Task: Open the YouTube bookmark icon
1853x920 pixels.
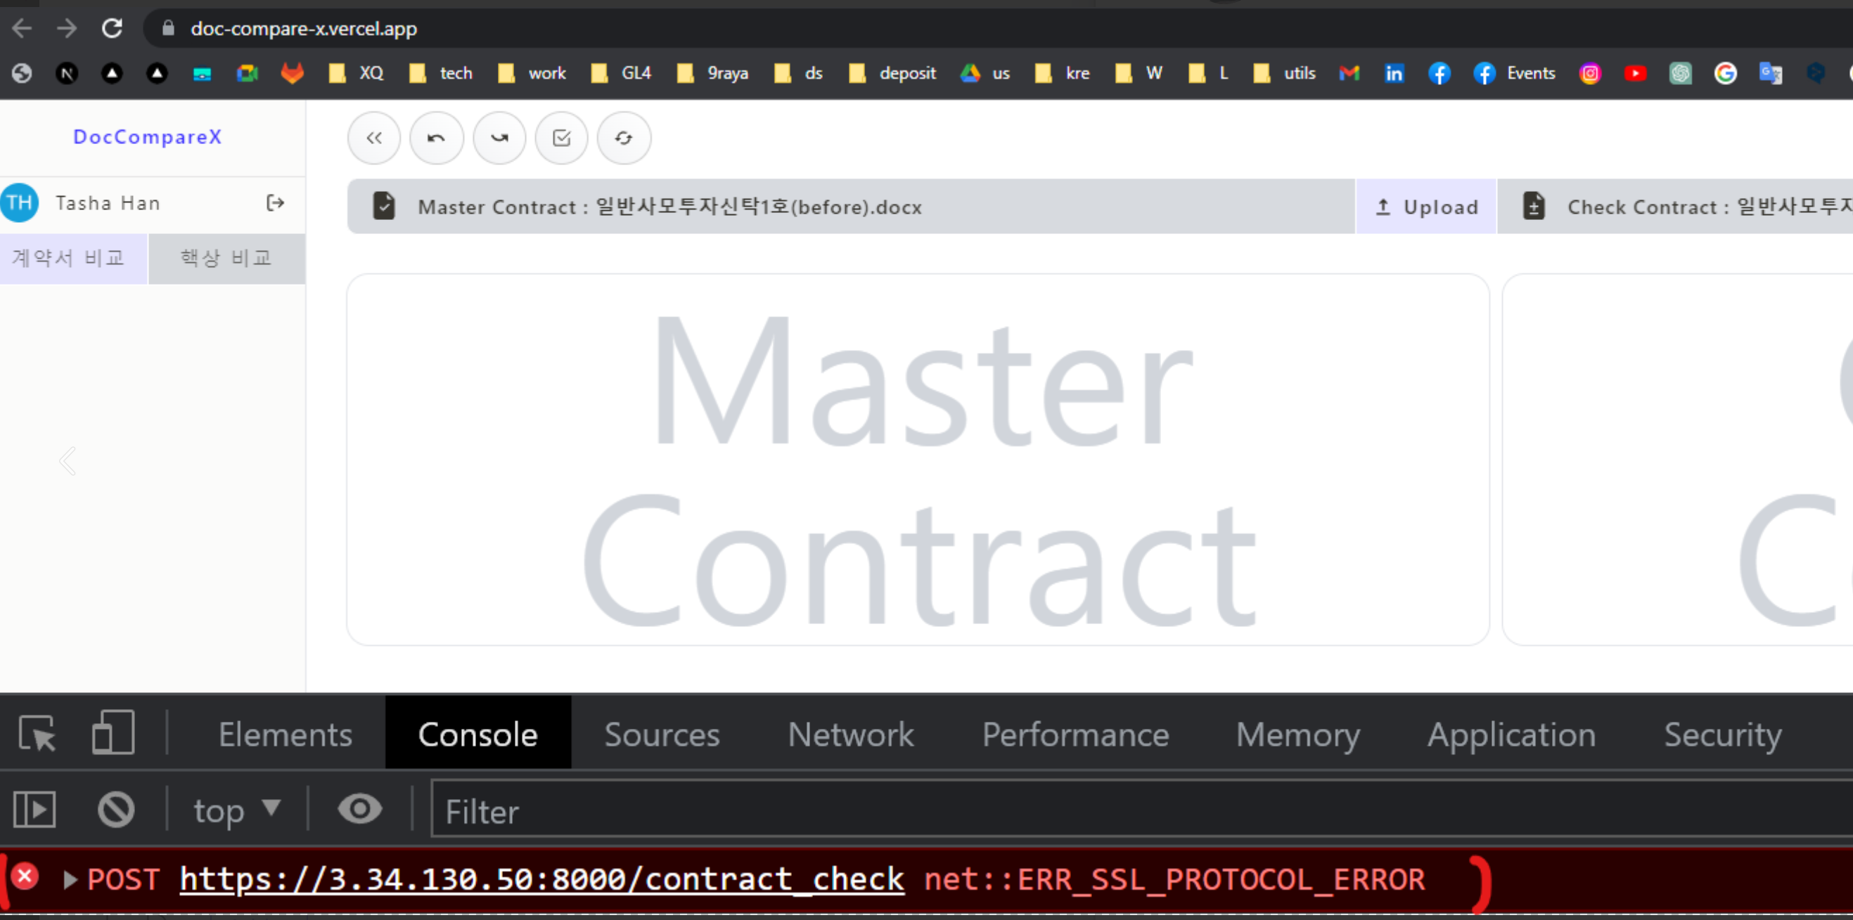Action: (1635, 73)
